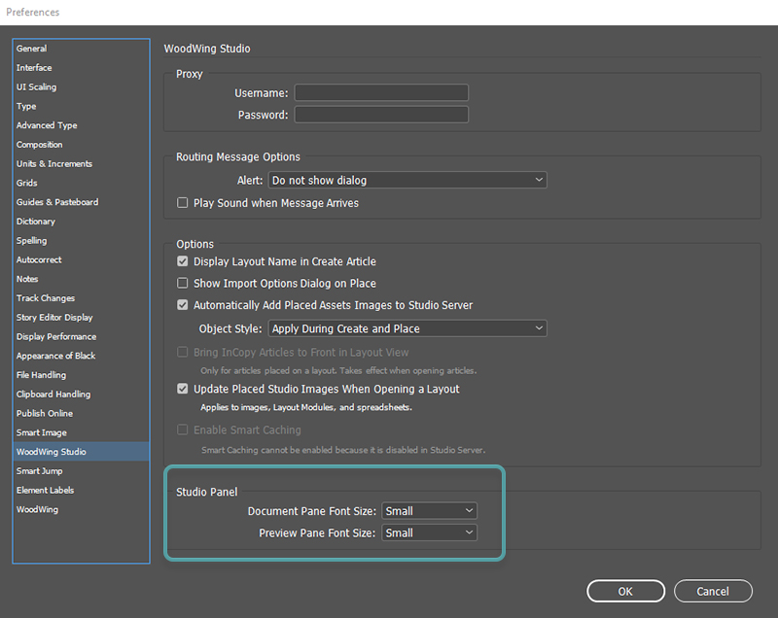This screenshot has width=778, height=618.
Task: Open the Preview Pane Font Size dropdown
Action: [429, 532]
